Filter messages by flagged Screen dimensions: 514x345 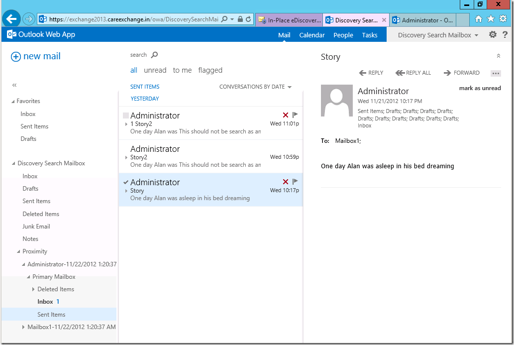pyautogui.click(x=210, y=70)
